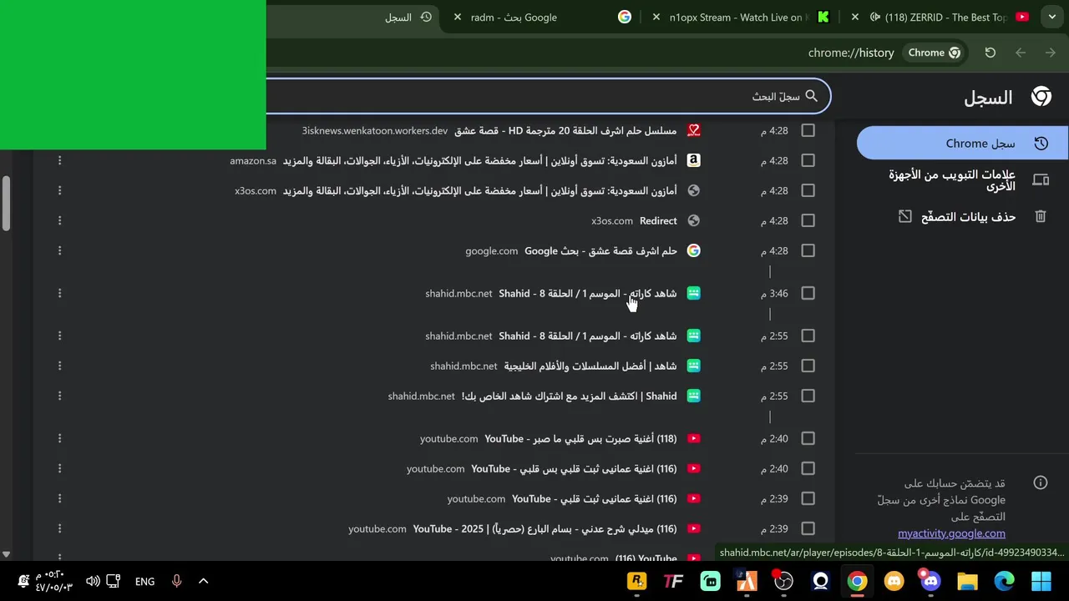The width and height of the screenshot is (1069, 601).
Task: Select checkbox for google.com حلم اشرف search
Action: (808, 250)
